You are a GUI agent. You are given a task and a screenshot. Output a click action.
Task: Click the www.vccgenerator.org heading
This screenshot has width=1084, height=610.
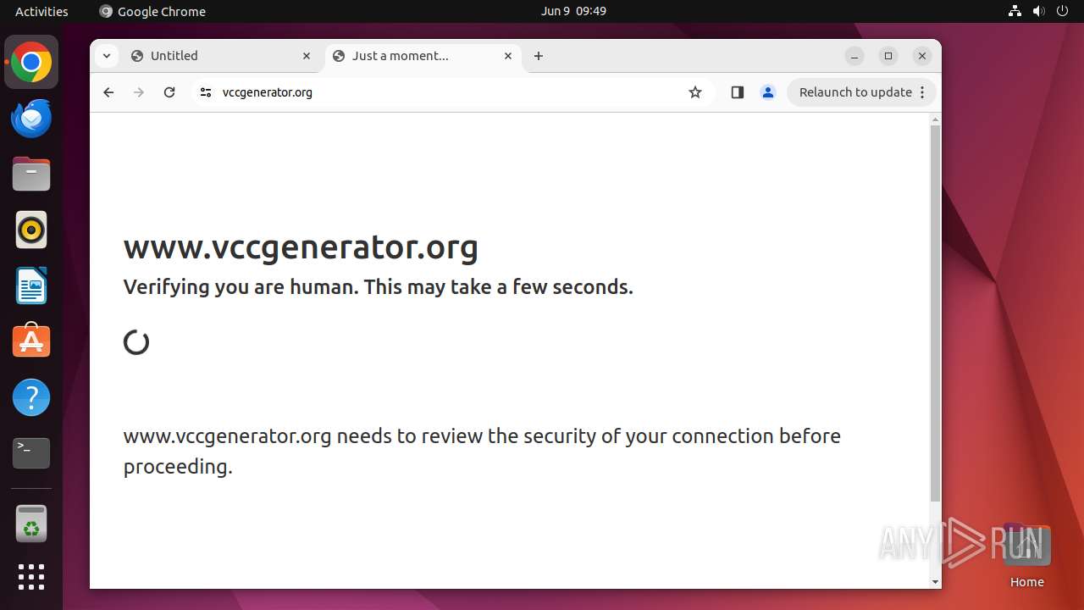click(x=301, y=247)
